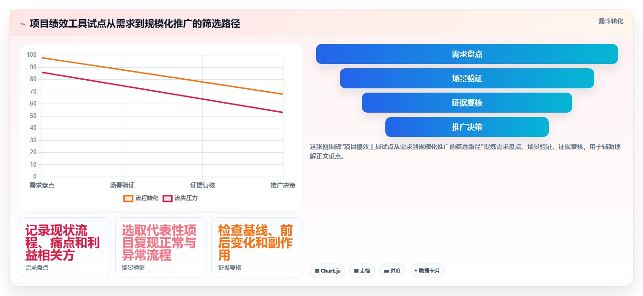Click the description paragraph starting 这张图围绕
The image size is (643, 296).
pyautogui.click(x=465, y=151)
